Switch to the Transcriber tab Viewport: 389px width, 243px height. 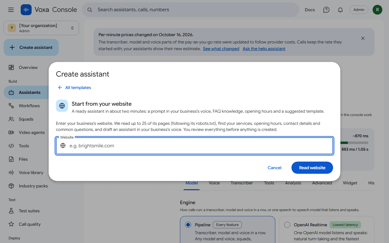(x=242, y=183)
